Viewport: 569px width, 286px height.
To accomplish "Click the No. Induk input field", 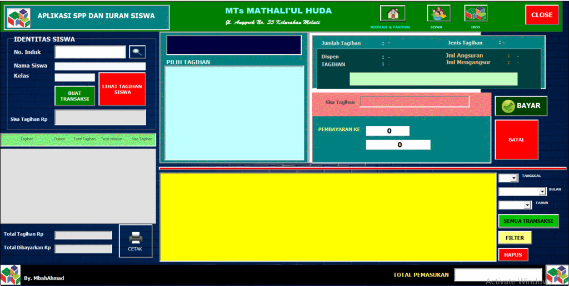I will (90, 52).
